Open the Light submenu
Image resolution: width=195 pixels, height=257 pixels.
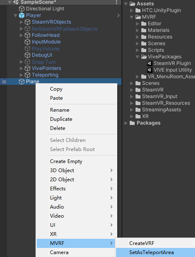pyautogui.click(x=77, y=198)
